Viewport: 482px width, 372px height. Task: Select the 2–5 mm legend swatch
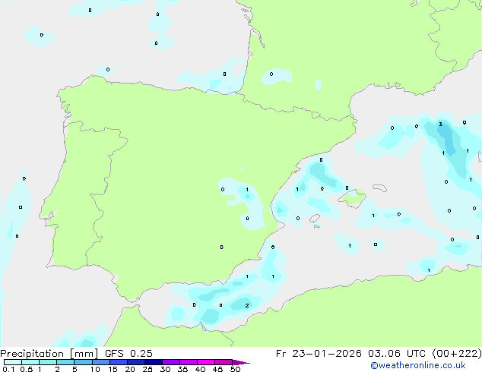pos(65,362)
